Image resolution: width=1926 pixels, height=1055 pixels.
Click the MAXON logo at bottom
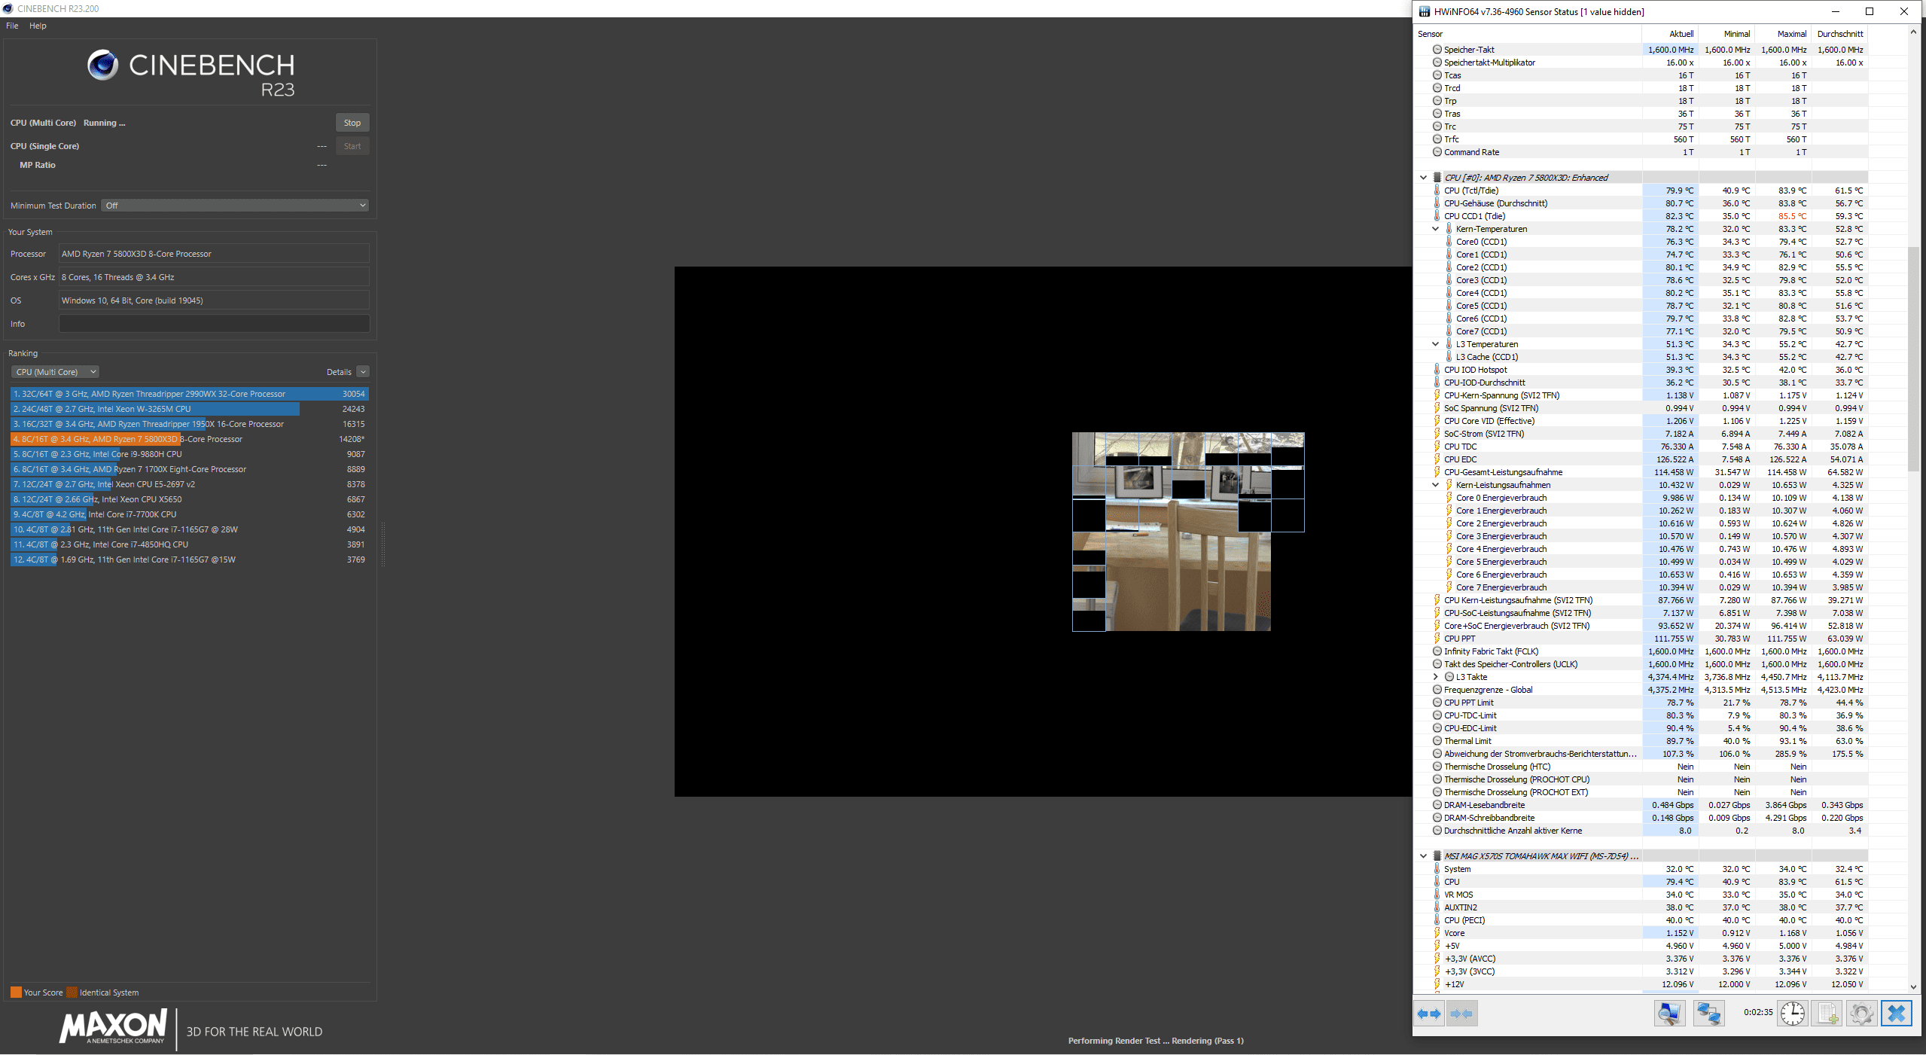coord(113,1027)
